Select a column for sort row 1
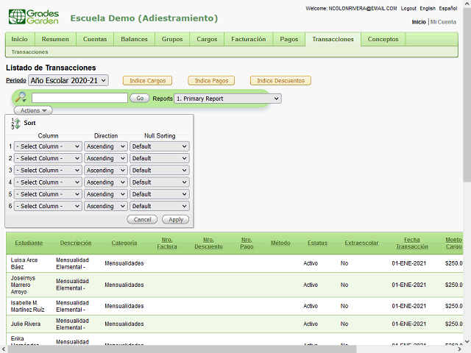This screenshot has height=353, width=471. tap(48, 146)
